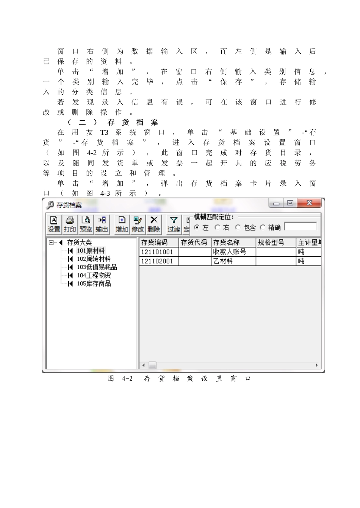
Task: Click the 修改 (Modify) toolbar icon
Action: [138, 224]
